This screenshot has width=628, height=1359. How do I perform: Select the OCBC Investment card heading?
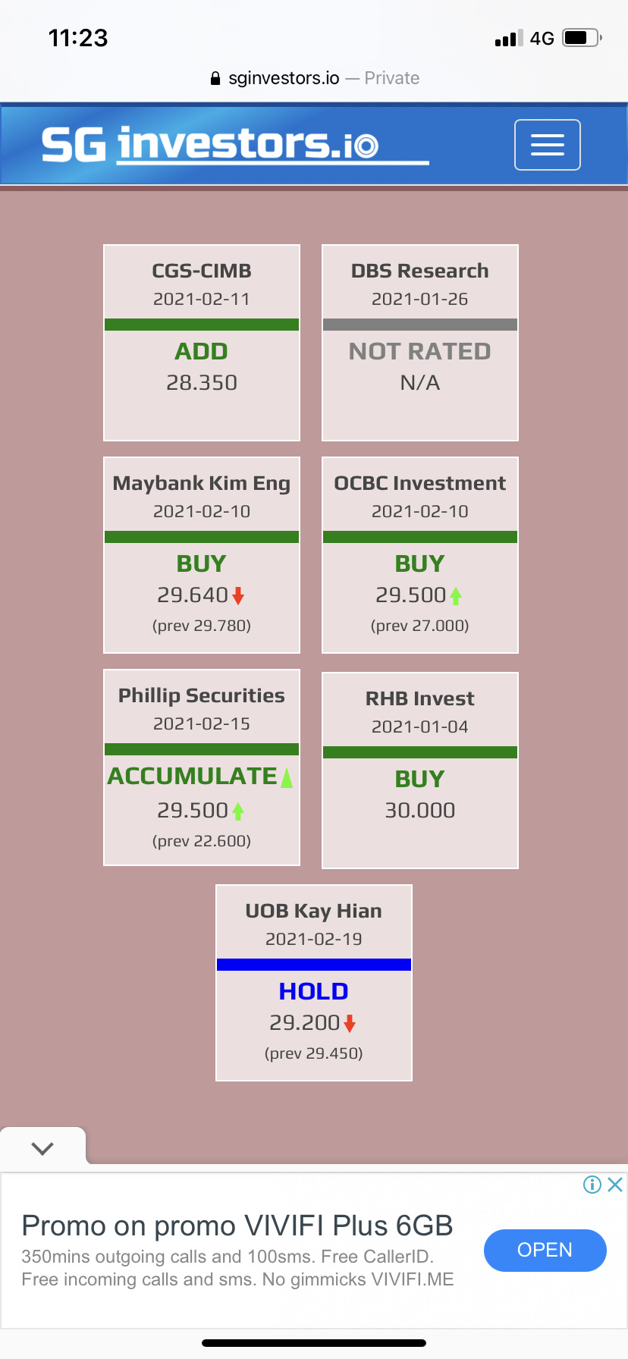[419, 483]
